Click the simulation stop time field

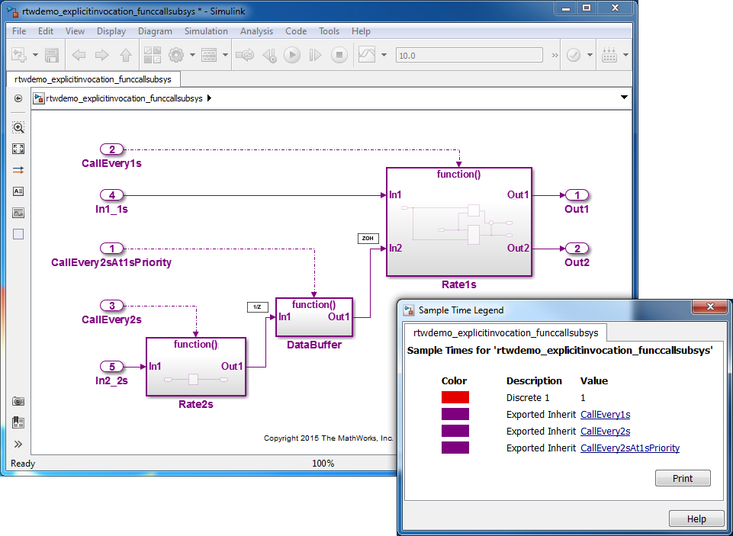tap(469, 55)
